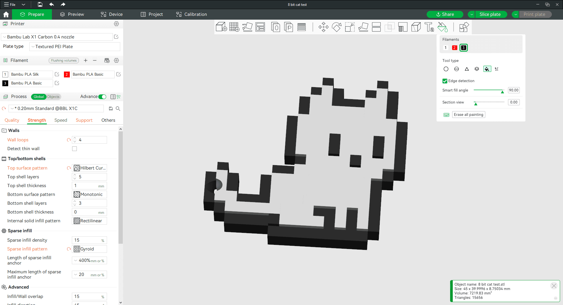Click the Arrange all objects icon
The image size is (563, 305).
click(x=260, y=27)
